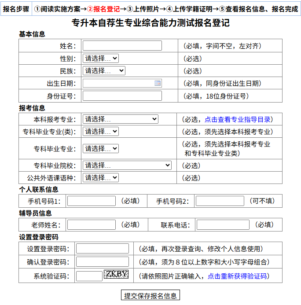Click the 手机号码2 input field

click(220, 201)
